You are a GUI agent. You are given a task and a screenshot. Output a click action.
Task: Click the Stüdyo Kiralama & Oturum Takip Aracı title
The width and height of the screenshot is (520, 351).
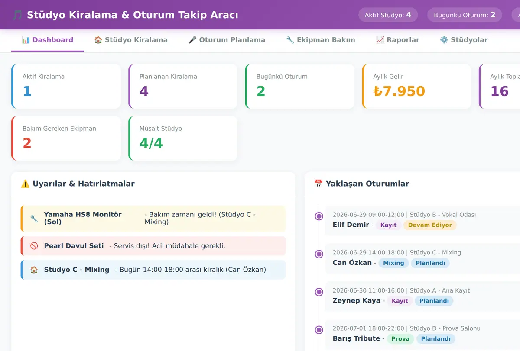tap(133, 15)
